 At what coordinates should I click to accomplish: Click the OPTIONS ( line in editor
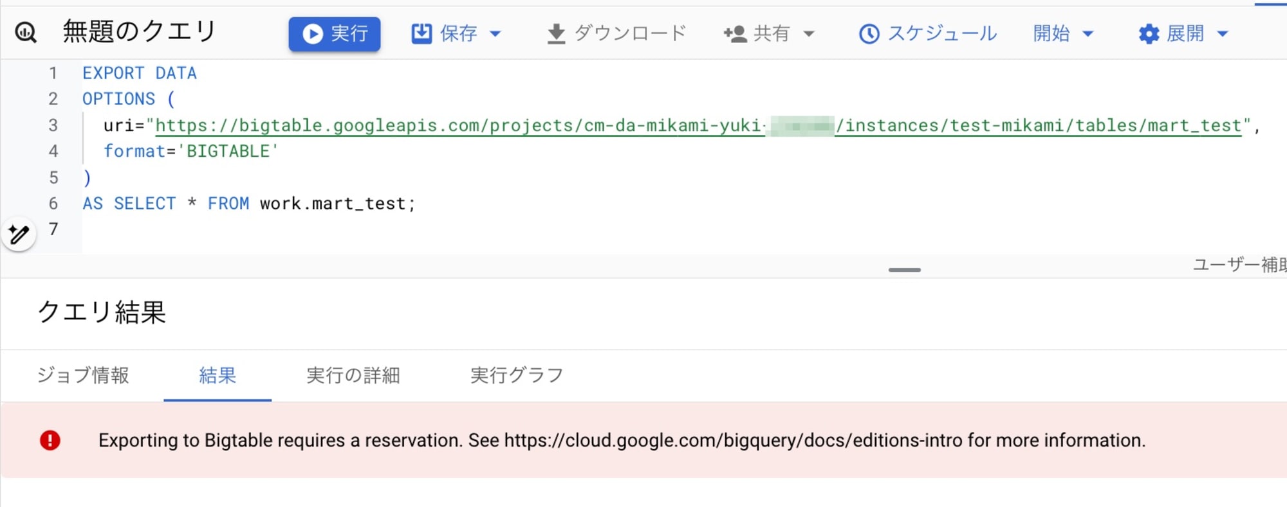[x=129, y=99]
